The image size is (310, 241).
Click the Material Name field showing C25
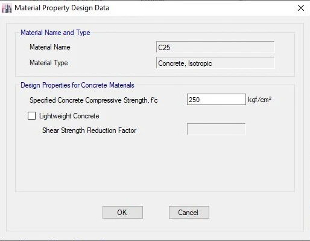pyautogui.click(x=215, y=47)
